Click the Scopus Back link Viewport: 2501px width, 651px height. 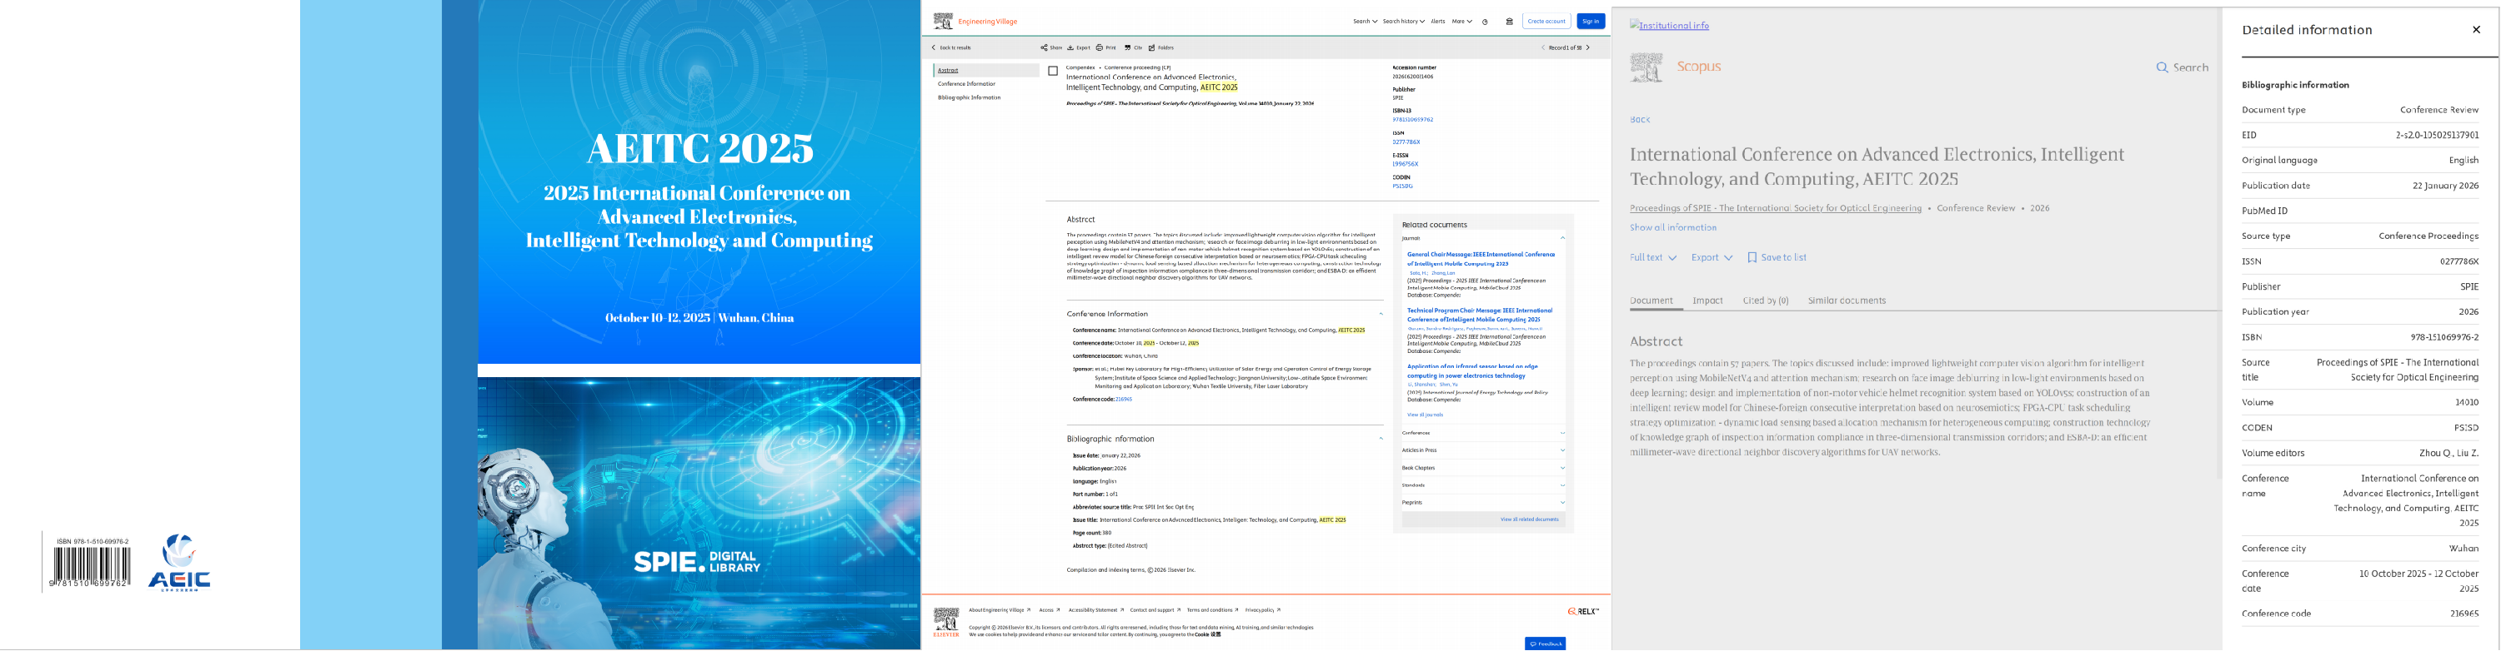1640,121
